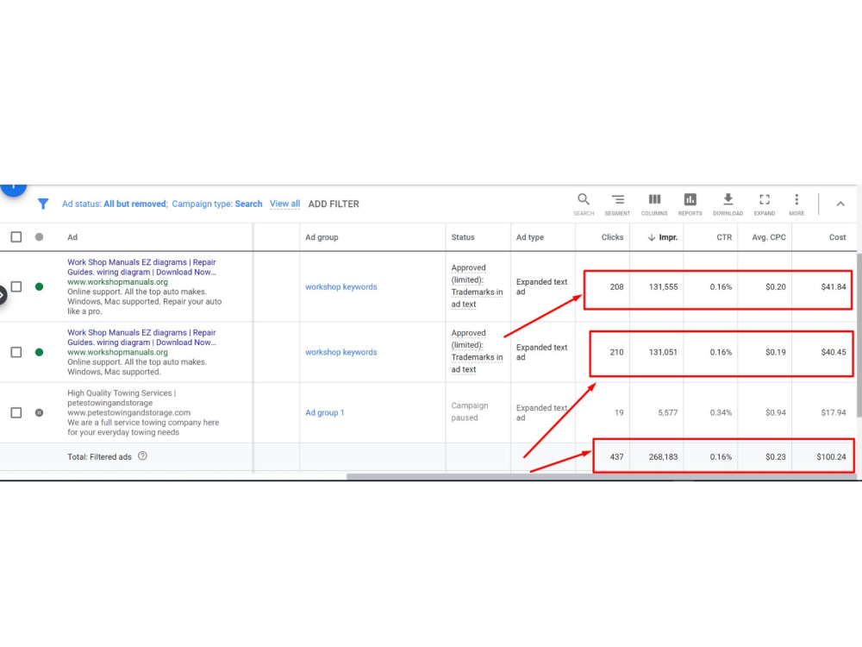Select checkbox for the $41.84 cost ad row
The image size is (862, 647).
point(16,286)
